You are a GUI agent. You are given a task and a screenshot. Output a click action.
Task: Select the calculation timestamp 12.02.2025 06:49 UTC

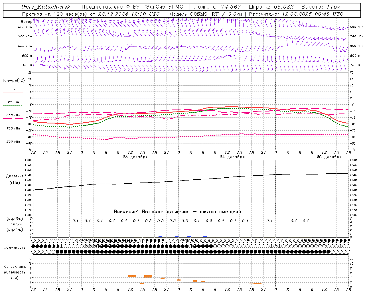[x=312, y=14]
